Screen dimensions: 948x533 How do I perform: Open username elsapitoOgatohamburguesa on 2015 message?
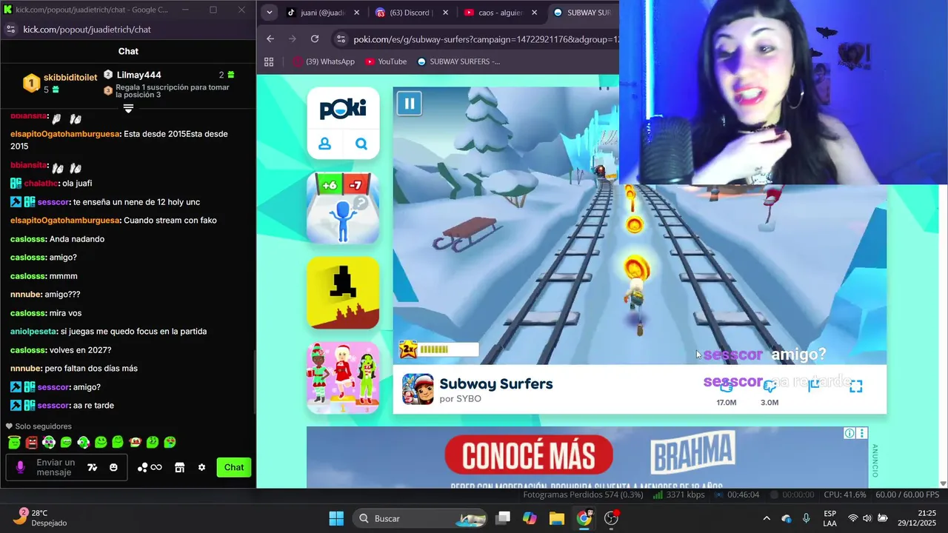[x=65, y=134]
